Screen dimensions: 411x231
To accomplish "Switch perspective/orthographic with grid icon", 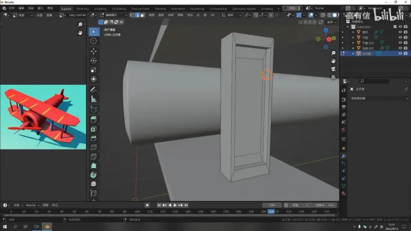I will (x=333, y=77).
